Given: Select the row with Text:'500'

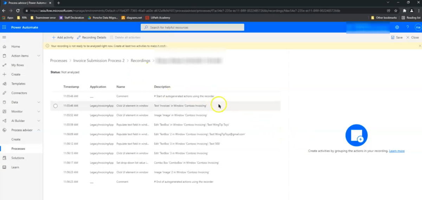Looking at the screenshot, I should 165,144.
